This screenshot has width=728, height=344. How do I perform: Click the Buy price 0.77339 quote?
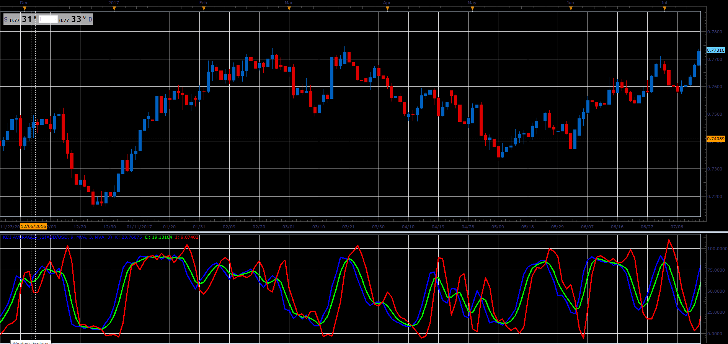[x=73, y=19]
